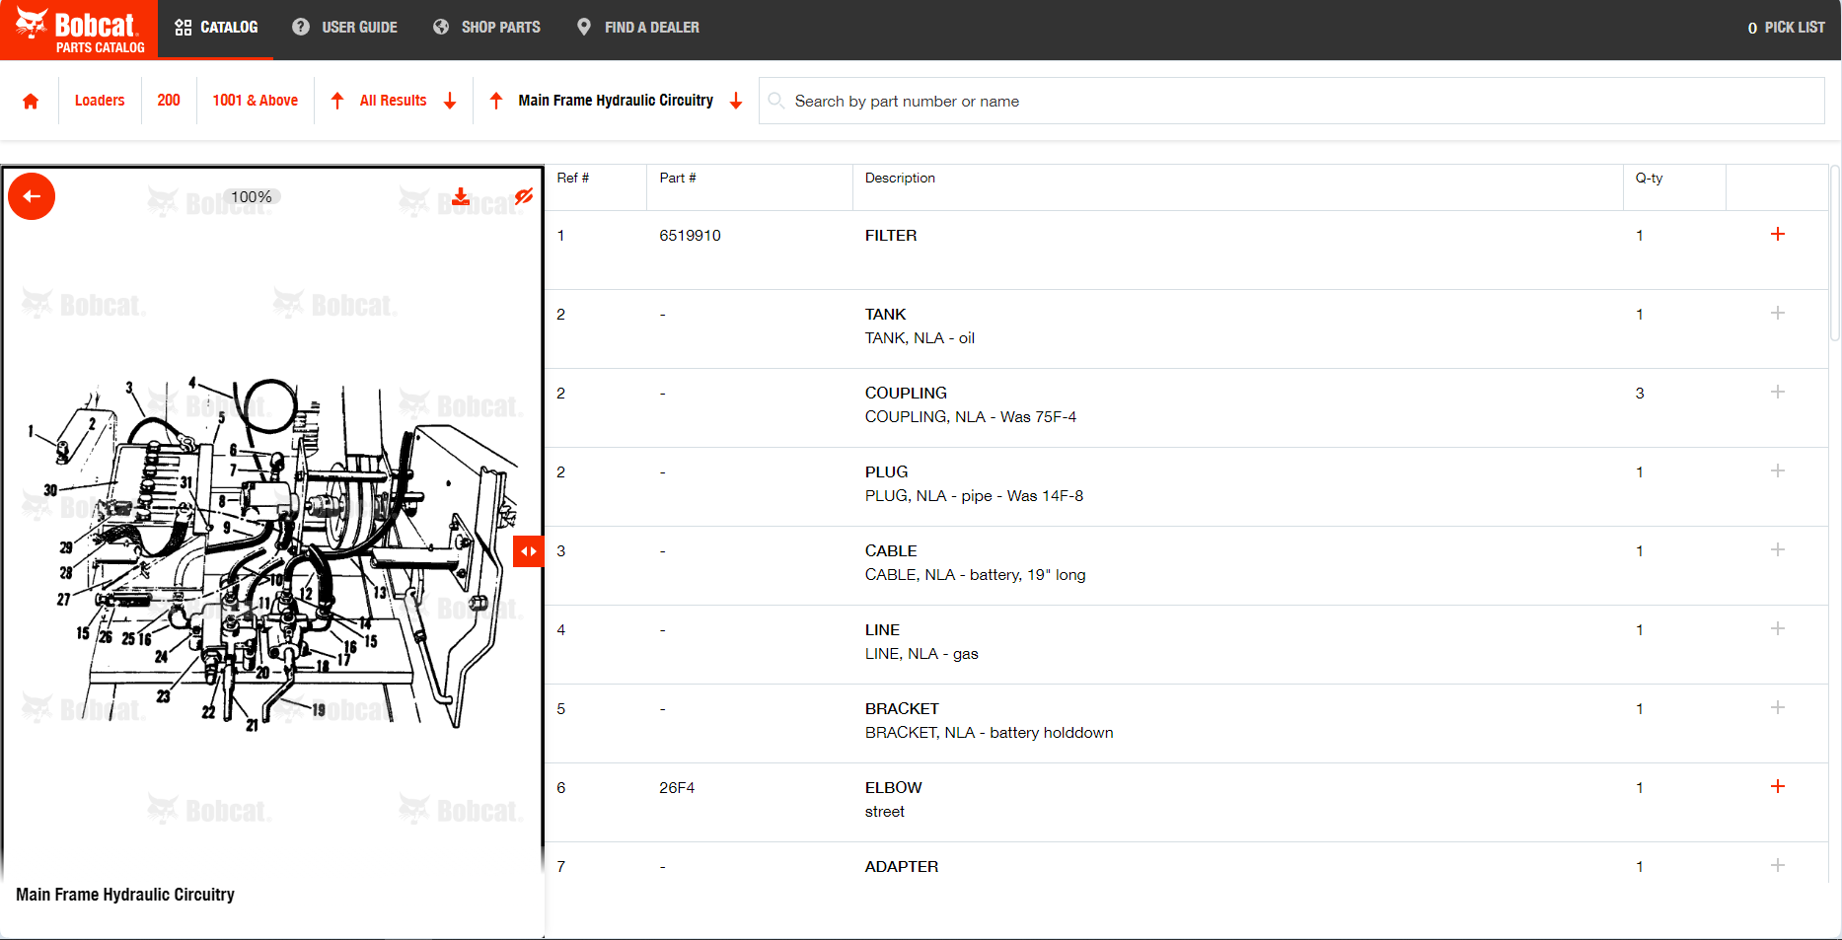
Task: Go to previous section with up arrow
Action: [x=496, y=101]
